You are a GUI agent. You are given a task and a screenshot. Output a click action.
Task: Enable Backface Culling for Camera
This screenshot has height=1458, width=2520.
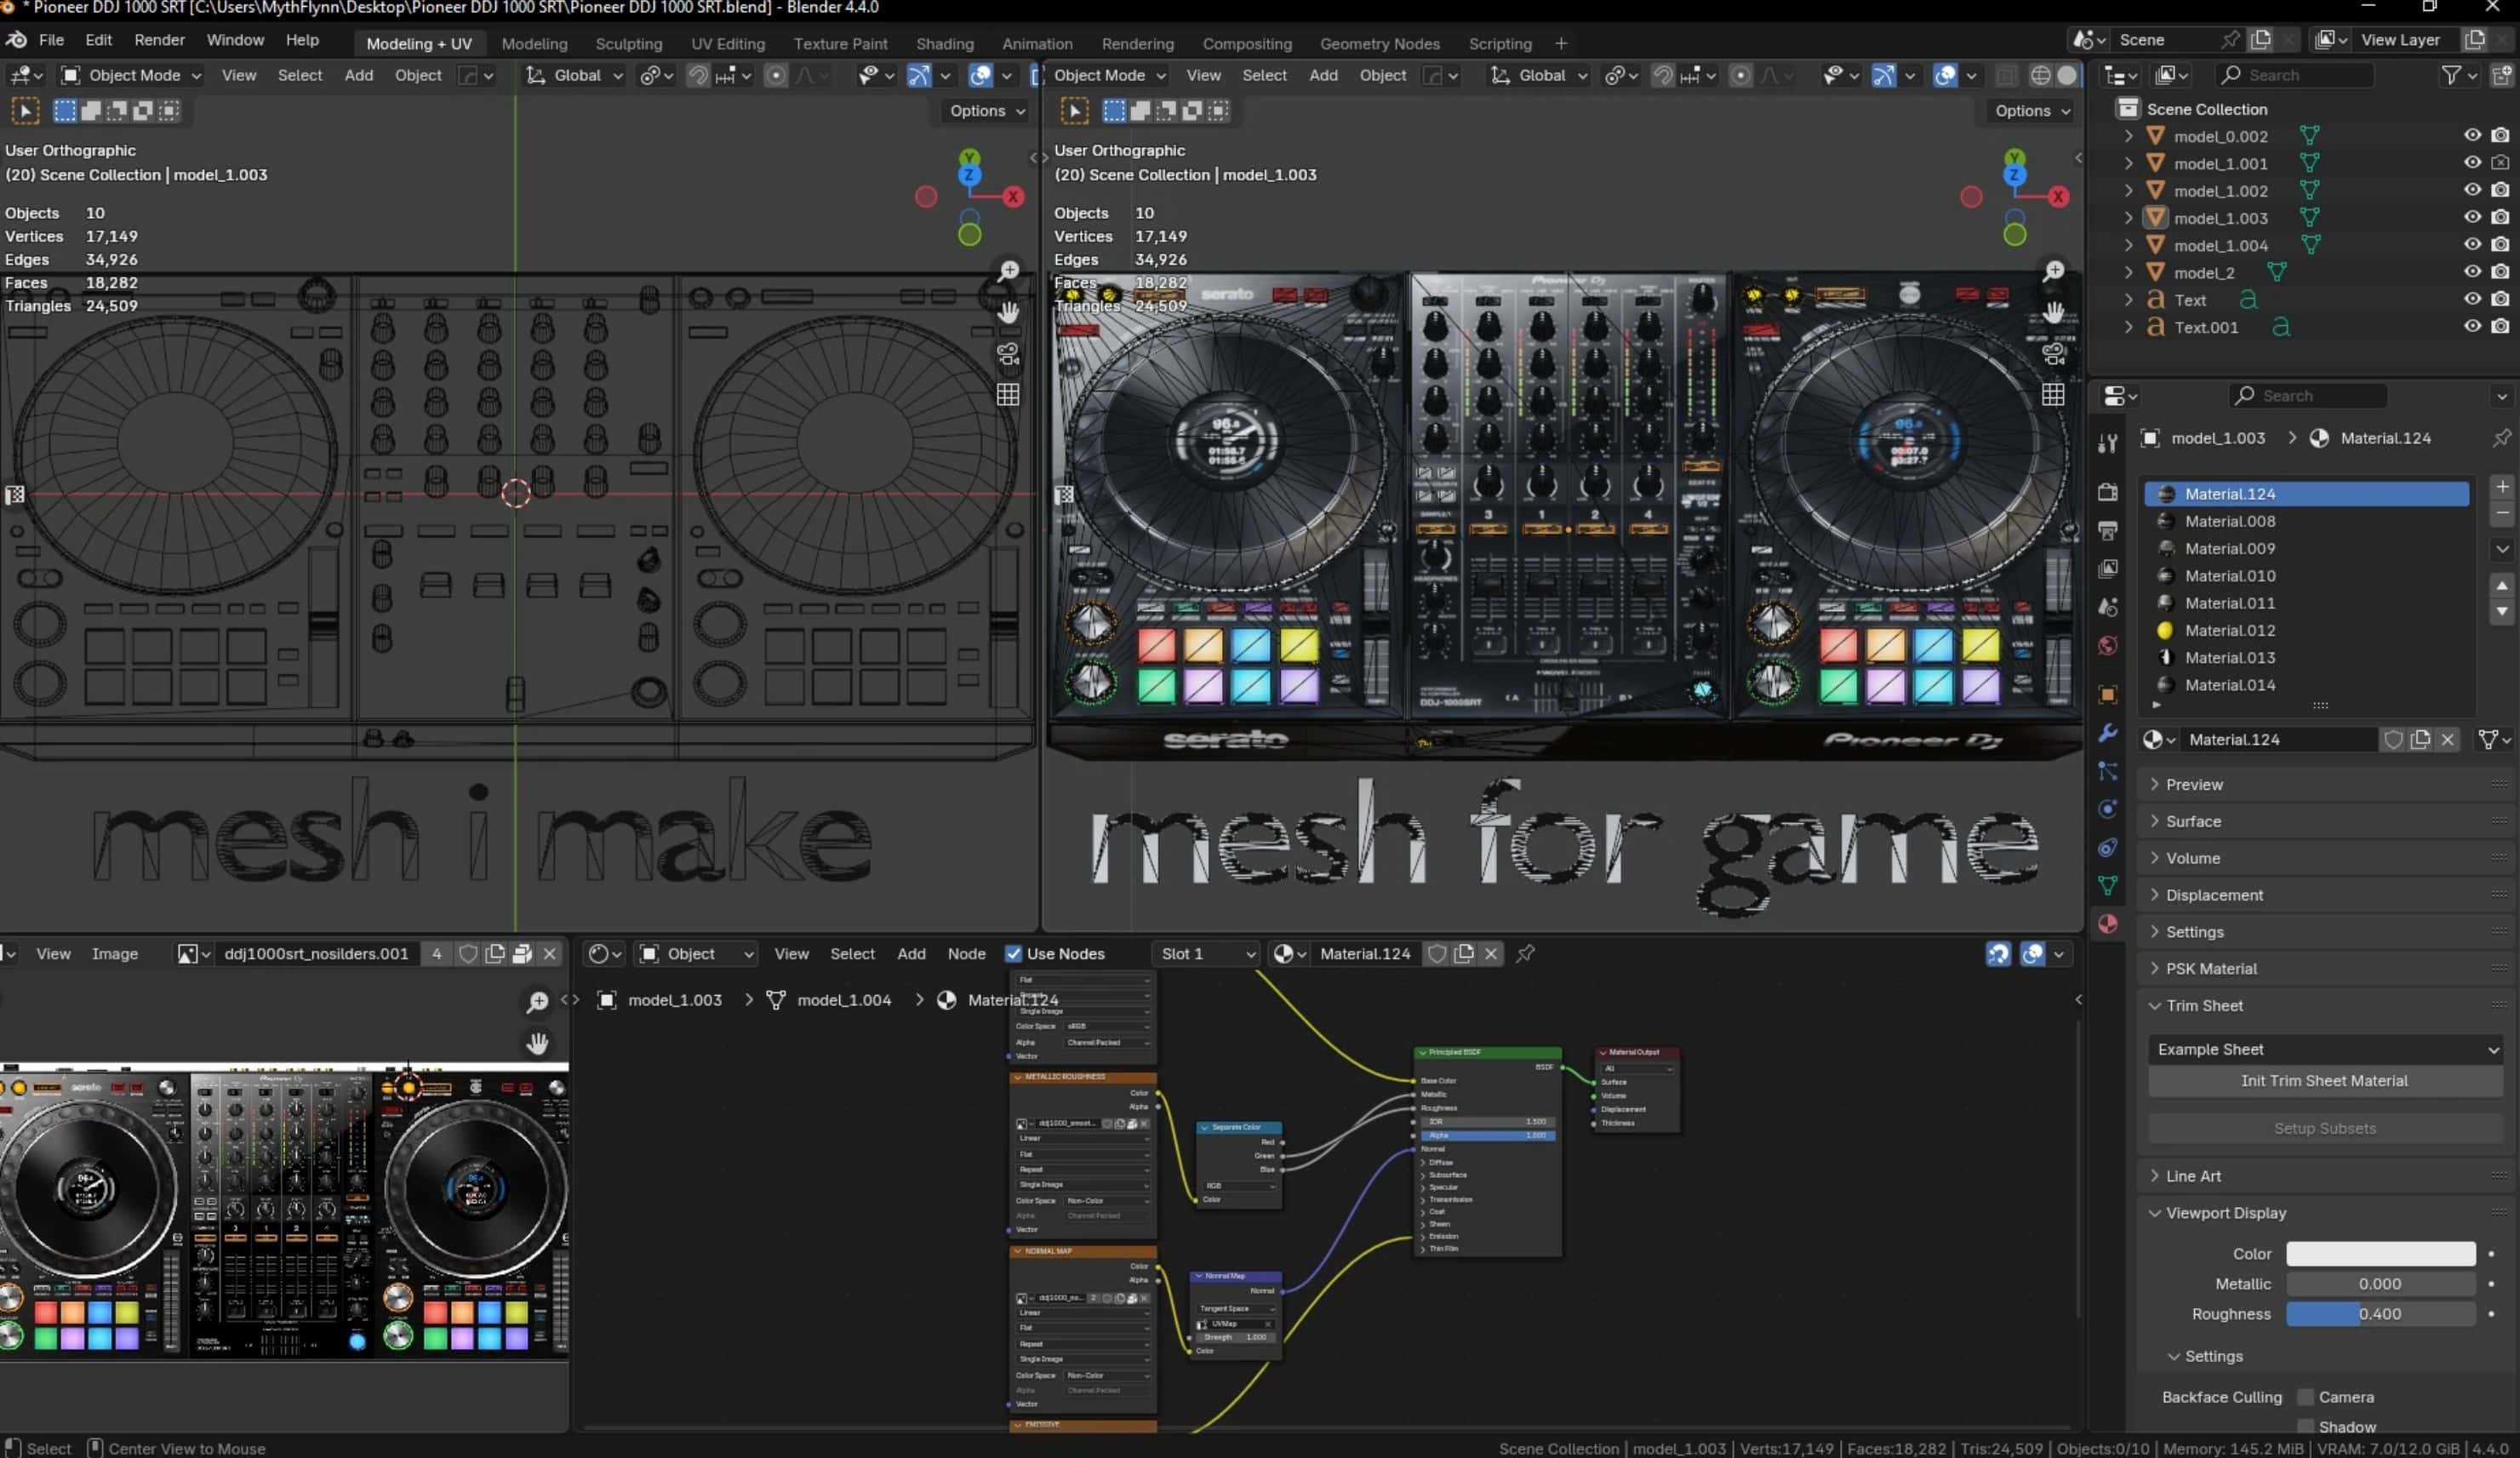tap(2306, 1397)
